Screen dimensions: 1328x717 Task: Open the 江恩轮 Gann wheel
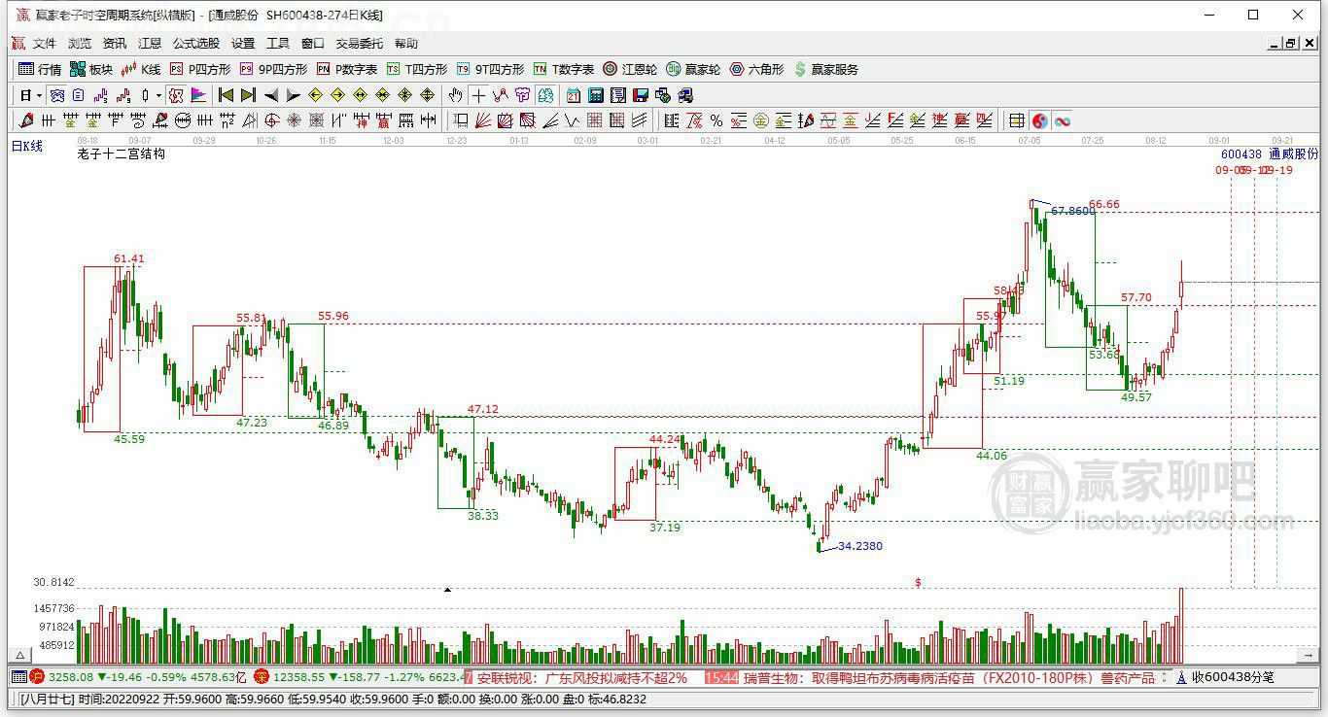coord(630,69)
